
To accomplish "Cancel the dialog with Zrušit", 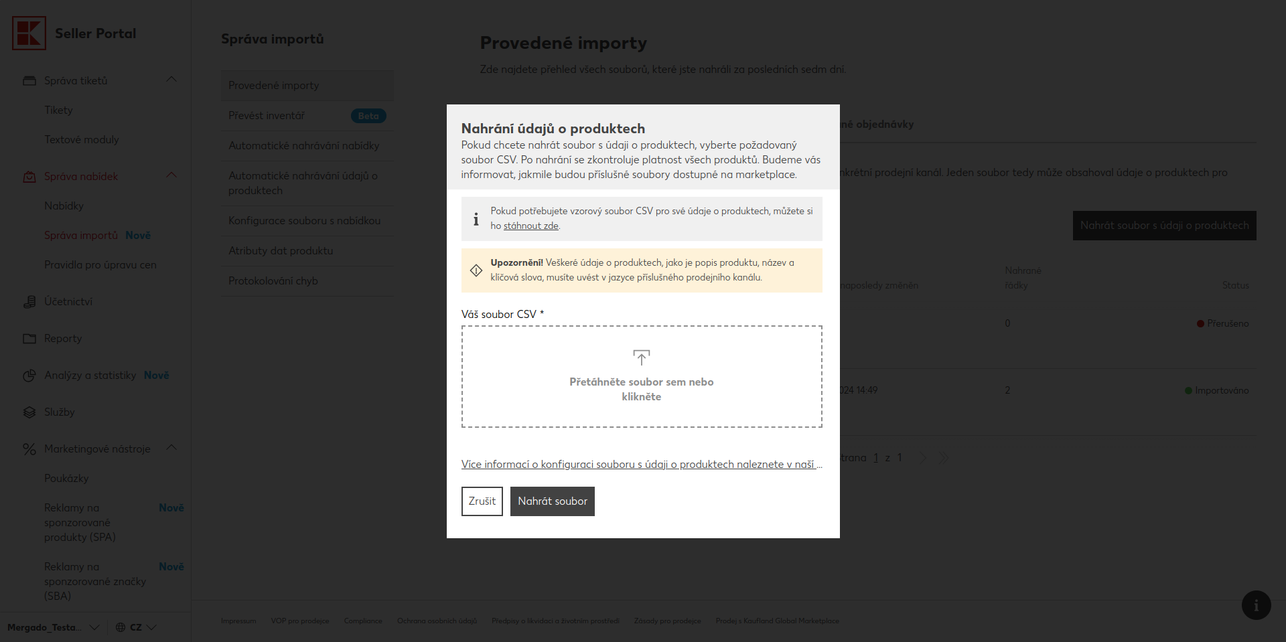I will click(x=482, y=501).
